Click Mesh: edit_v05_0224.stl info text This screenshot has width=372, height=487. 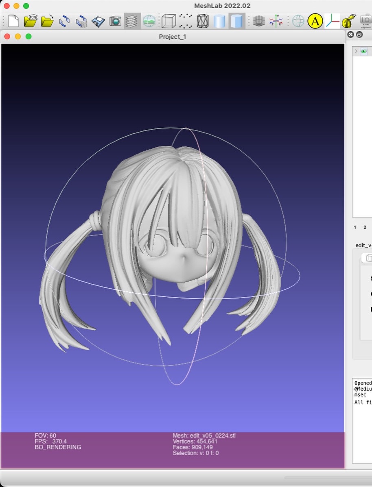[204, 435]
